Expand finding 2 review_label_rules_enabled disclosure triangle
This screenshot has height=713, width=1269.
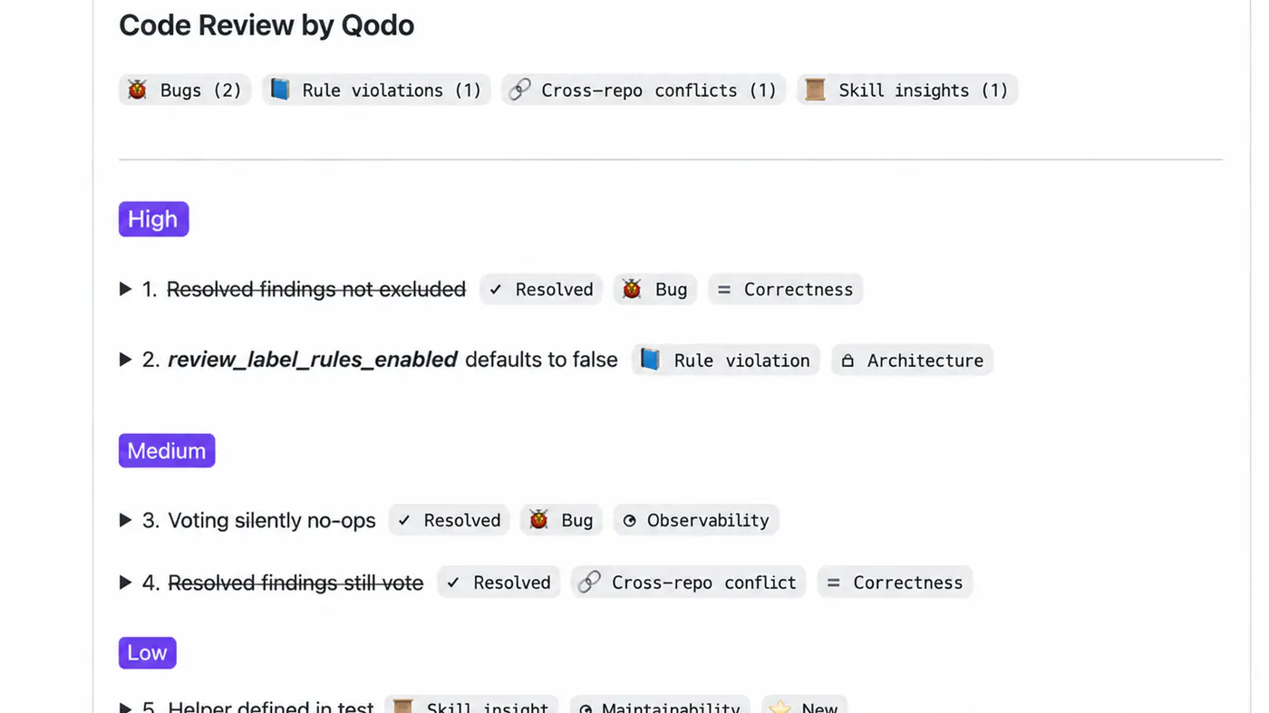point(126,360)
